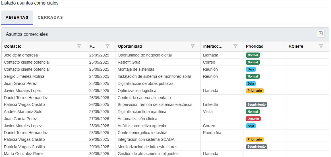Select the Automatización clínica opportunity cell
The height and width of the screenshot is (157, 331).
pyautogui.click(x=137, y=119)
